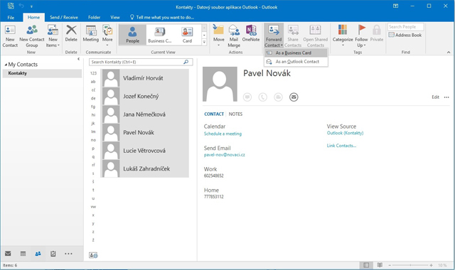Click Schedule a meeting link

click(x=223, y=134)
